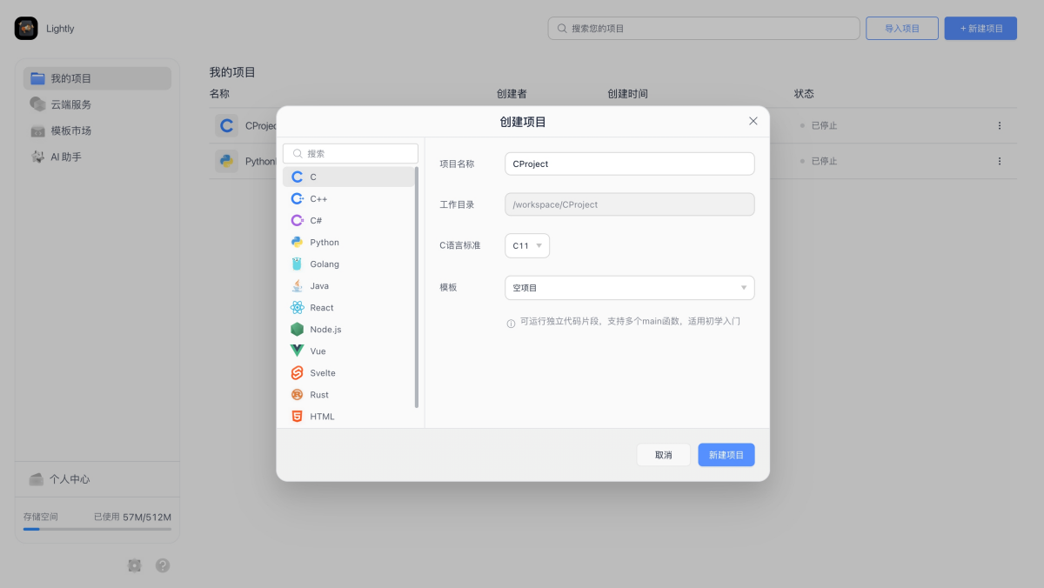The height and width of the screenshot is (588, 1044).
Task: Click the 个人中心 icon
Action: [37, 479]
